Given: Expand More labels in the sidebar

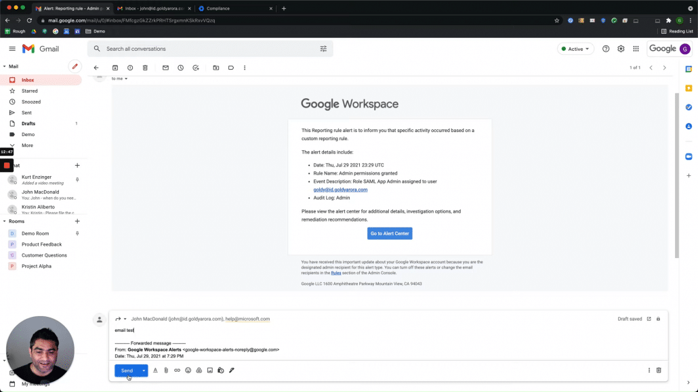Looking at the screenshot, I should [27, 146].
